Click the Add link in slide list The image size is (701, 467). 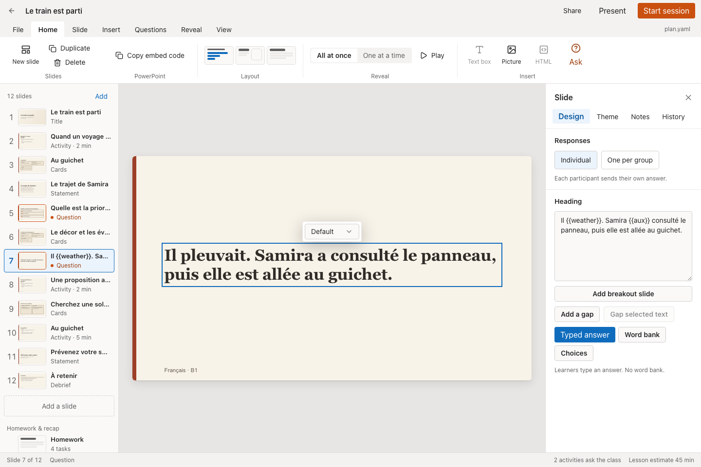[101, 96]
